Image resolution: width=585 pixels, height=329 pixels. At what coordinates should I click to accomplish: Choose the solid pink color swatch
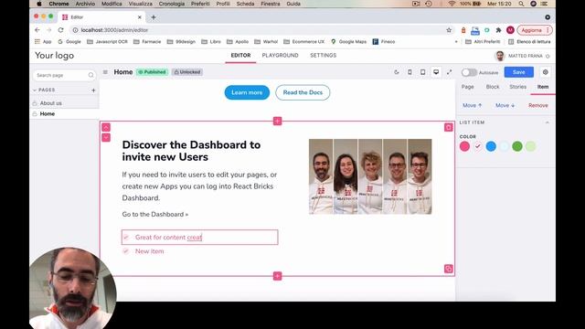(464, 146)
